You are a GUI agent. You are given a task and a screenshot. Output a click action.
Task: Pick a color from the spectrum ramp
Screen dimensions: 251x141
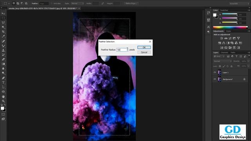230,27
